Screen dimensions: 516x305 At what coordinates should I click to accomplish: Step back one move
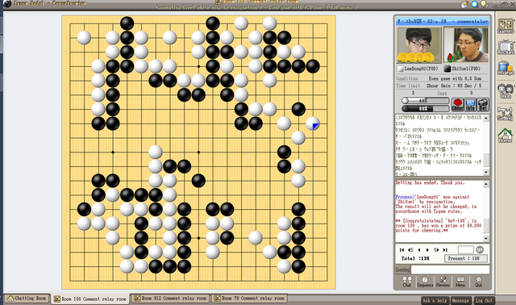(x=419, y=250)
